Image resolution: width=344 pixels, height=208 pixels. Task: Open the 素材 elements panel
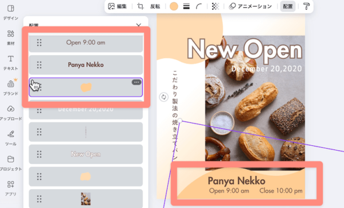10,37
